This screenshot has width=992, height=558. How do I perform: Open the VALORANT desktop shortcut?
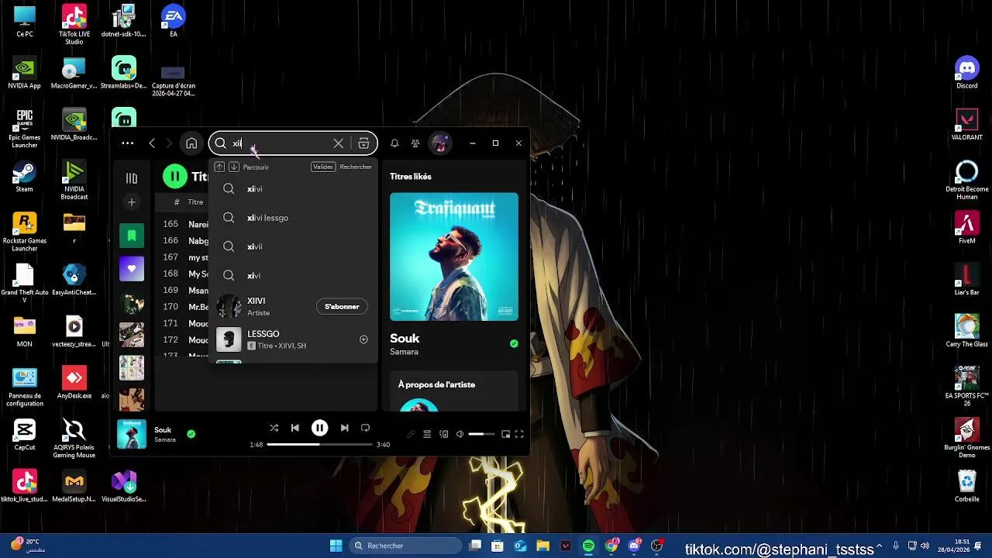[967, 126]
